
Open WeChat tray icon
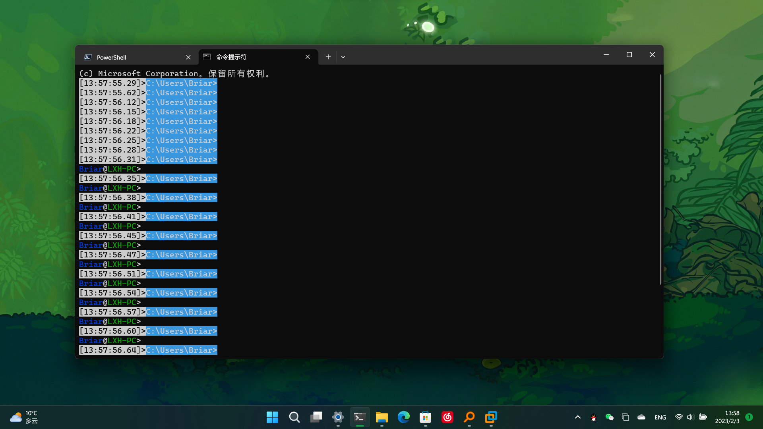(609, 417)
